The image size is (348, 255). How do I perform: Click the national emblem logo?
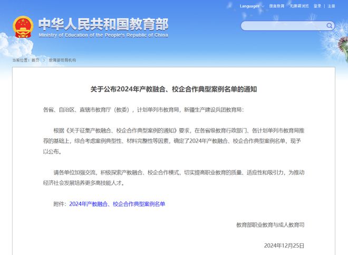[x=23, y=27]
